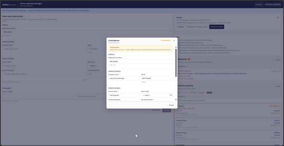The height and width of the screenshot is (146, 284).
Task: Click Refresh in the Submission archive section
Action: coord(278,87)
